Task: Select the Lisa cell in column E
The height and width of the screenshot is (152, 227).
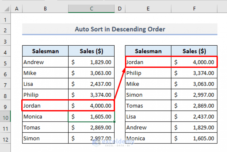Action: (148, 116)
